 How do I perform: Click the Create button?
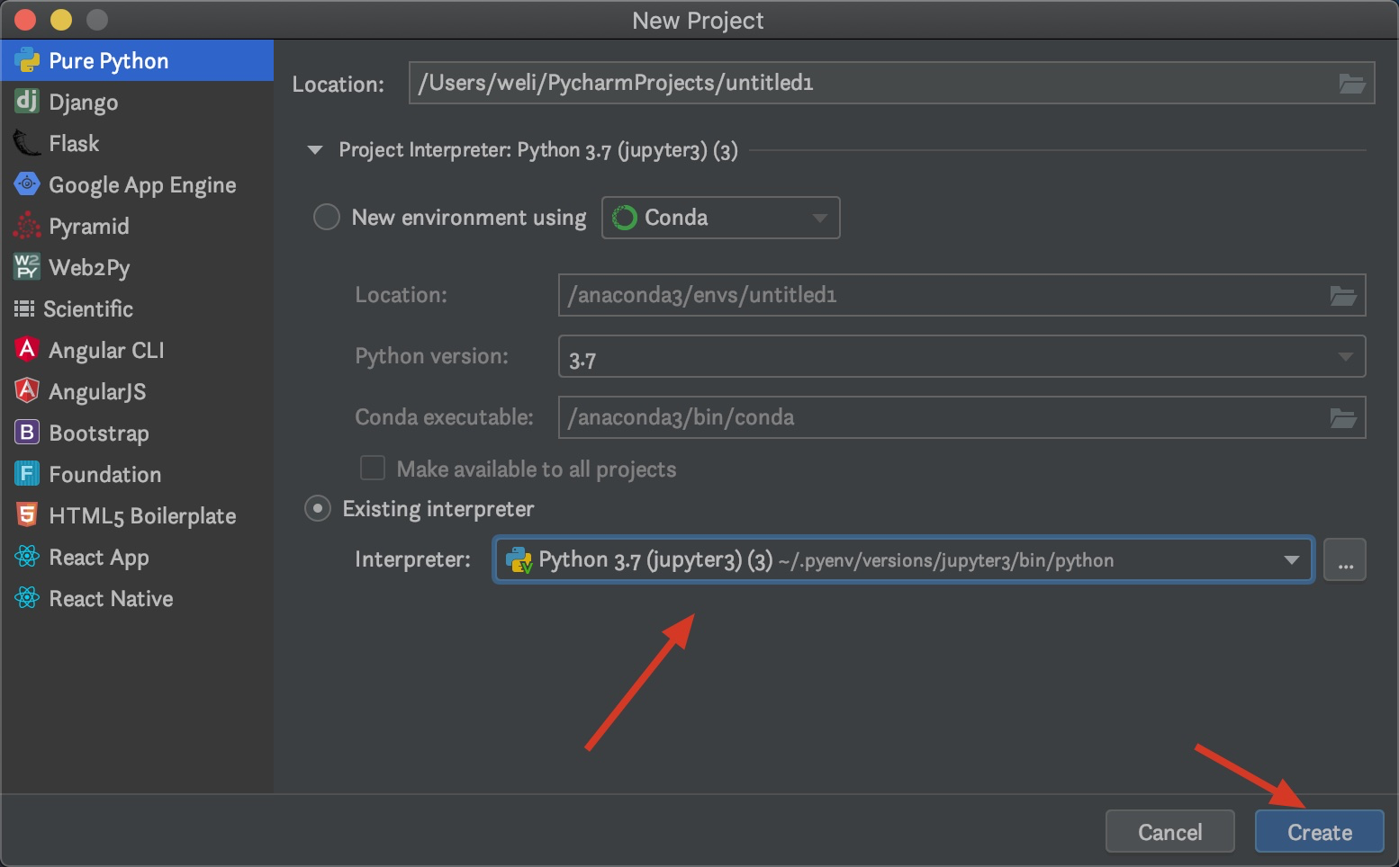tap(1319, 832)
